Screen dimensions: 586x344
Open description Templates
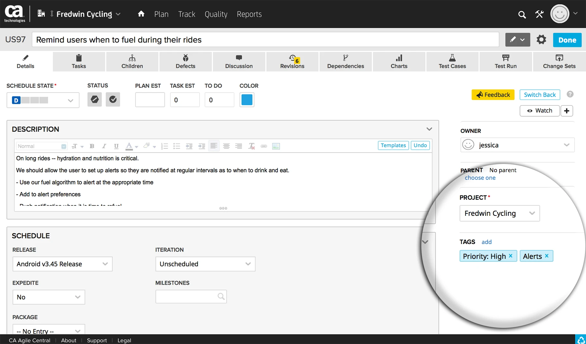(393, 145)
